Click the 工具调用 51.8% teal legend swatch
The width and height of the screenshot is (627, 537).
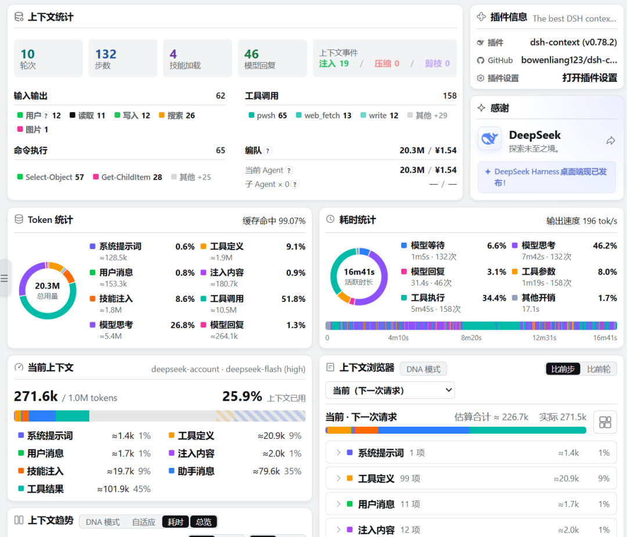203,299
